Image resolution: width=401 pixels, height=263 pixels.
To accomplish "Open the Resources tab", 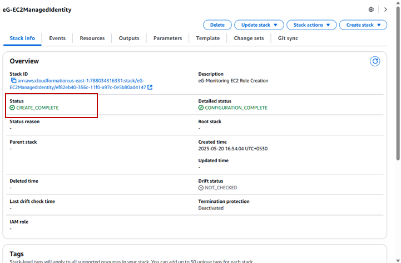I will click(92, 38).
